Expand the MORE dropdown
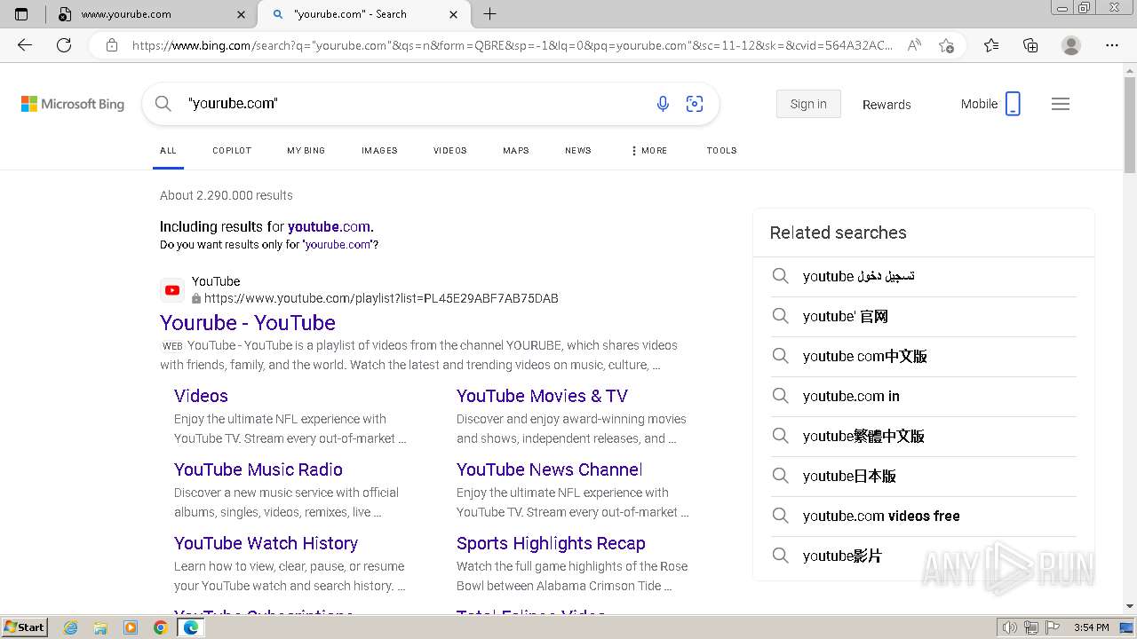This screenshot has width=1137, height=639. click(649, 151)
